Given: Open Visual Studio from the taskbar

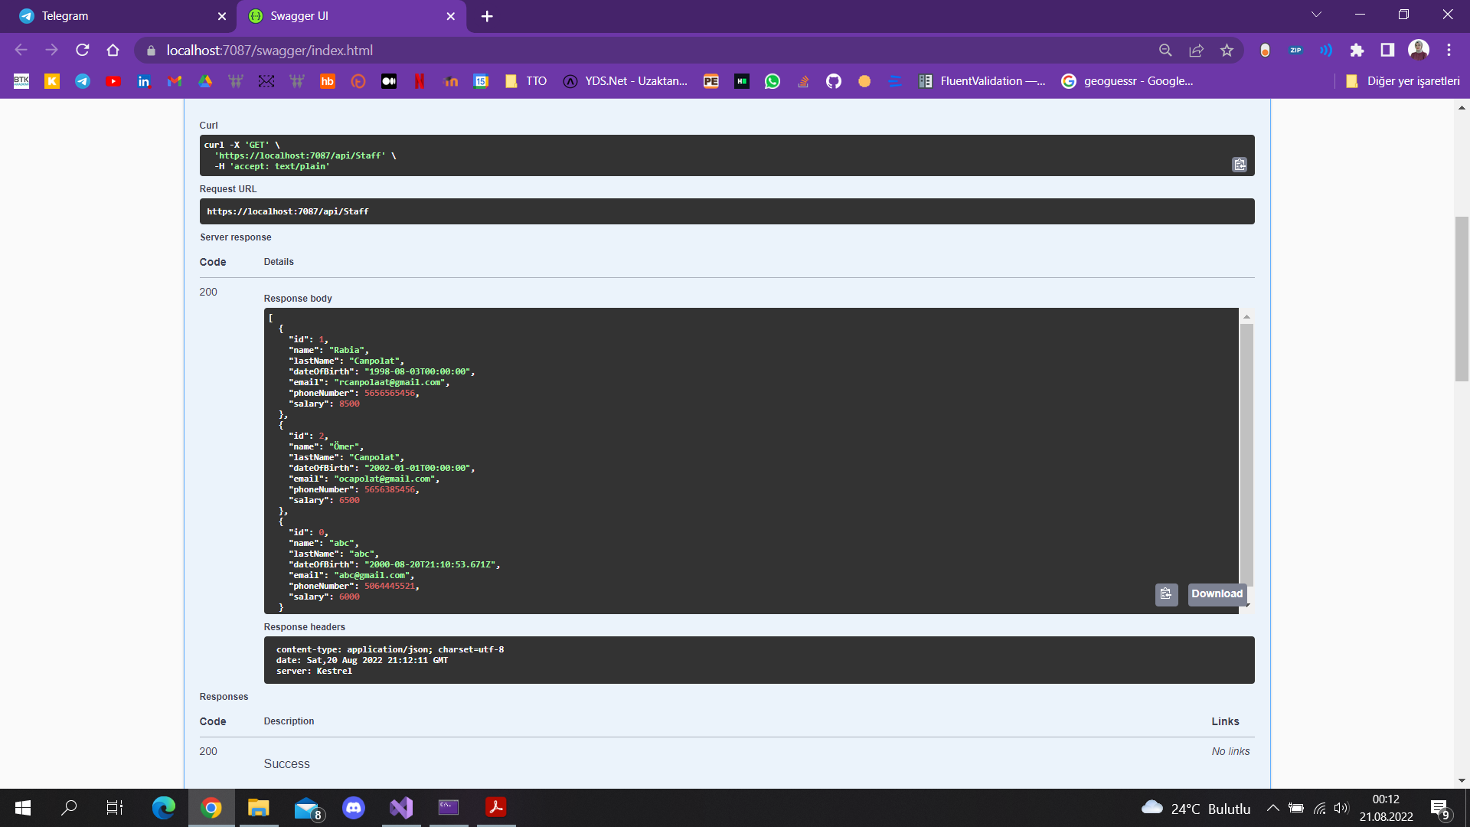Looking at the screenshot, I should tap(401, 808).
